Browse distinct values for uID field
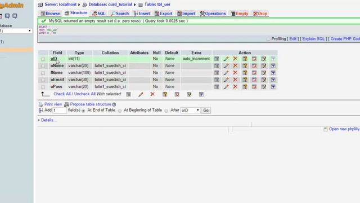360x203 pixels. [217, 59]
